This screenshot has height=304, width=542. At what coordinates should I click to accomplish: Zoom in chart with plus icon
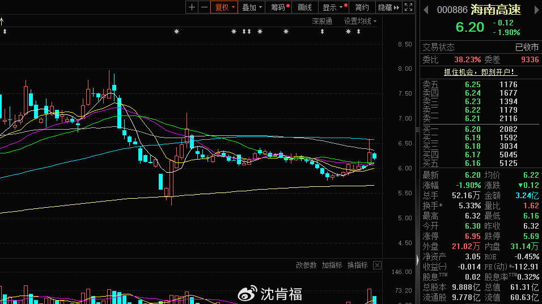point(192,7)
